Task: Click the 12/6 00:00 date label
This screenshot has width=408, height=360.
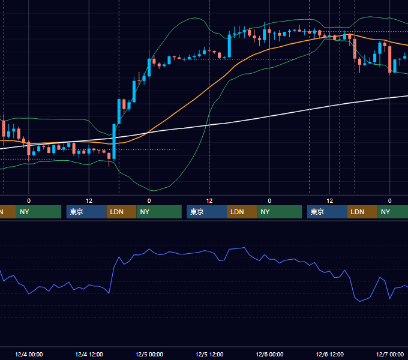Action: [269, 354]
